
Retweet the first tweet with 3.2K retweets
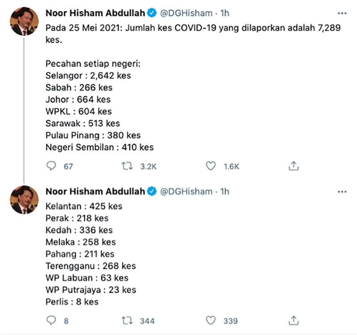point(128,166)
